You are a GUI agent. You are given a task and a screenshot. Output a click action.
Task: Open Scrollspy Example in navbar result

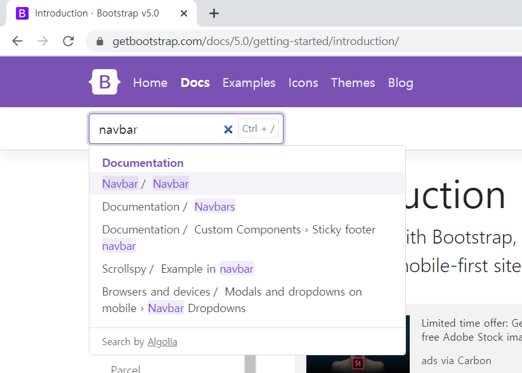coord(247,269)
